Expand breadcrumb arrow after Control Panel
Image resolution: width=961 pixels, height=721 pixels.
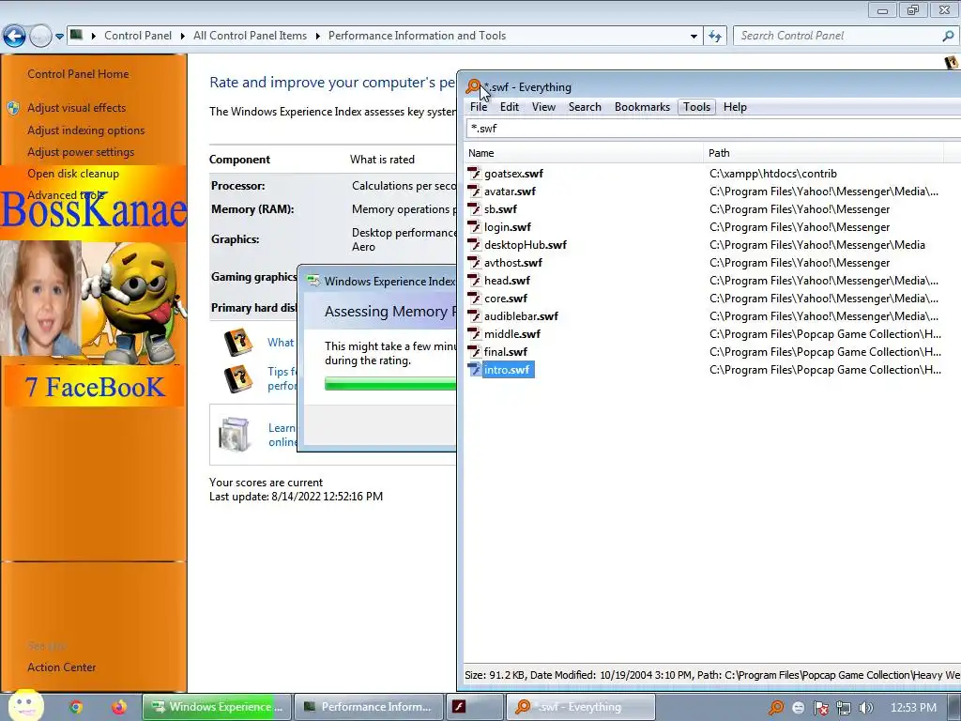pyautogui.click(x=183, y=37)
